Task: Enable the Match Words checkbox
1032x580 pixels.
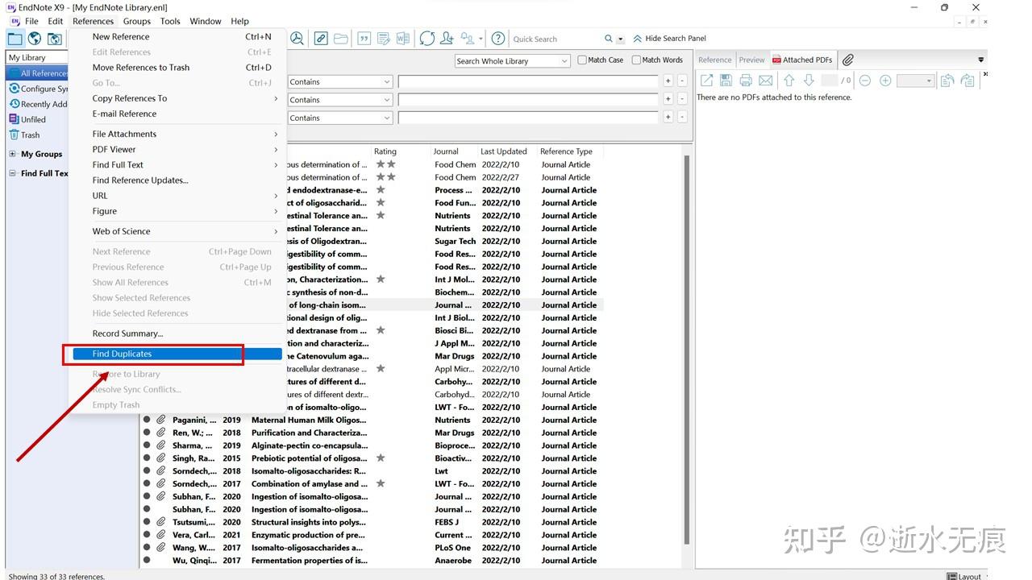Action: pyautogui.click(x=636, y=60)
